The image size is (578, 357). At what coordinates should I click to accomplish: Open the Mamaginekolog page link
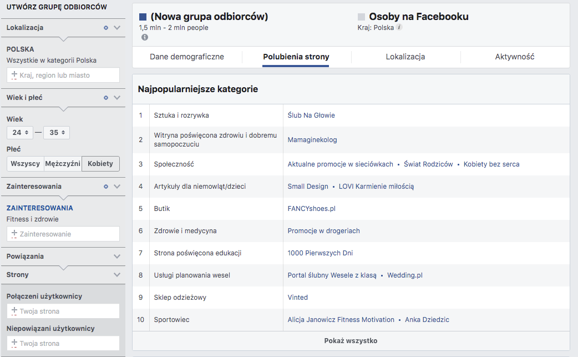(x=312, y=140)
